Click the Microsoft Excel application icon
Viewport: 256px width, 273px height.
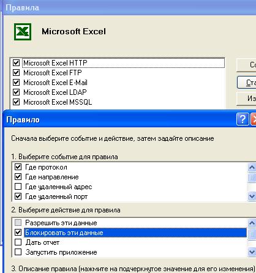click(23, 32)
